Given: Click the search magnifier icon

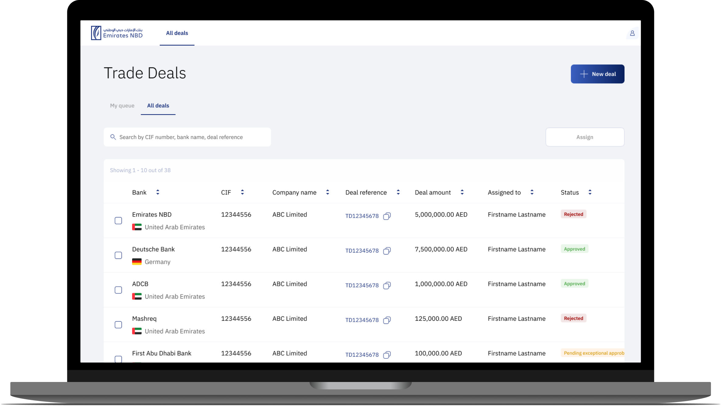Looking at the screenshot, I should (x=113, y=137).
